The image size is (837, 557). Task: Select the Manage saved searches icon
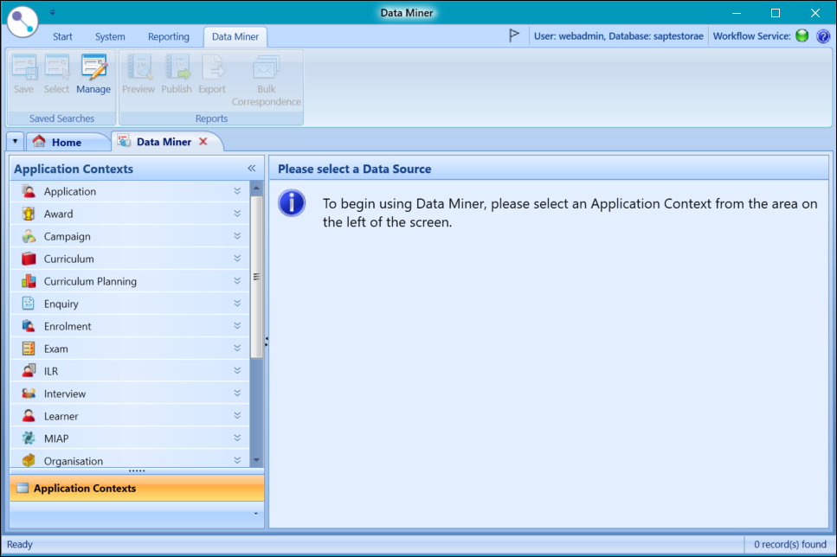pyautogui.click(x=93, y=74)
